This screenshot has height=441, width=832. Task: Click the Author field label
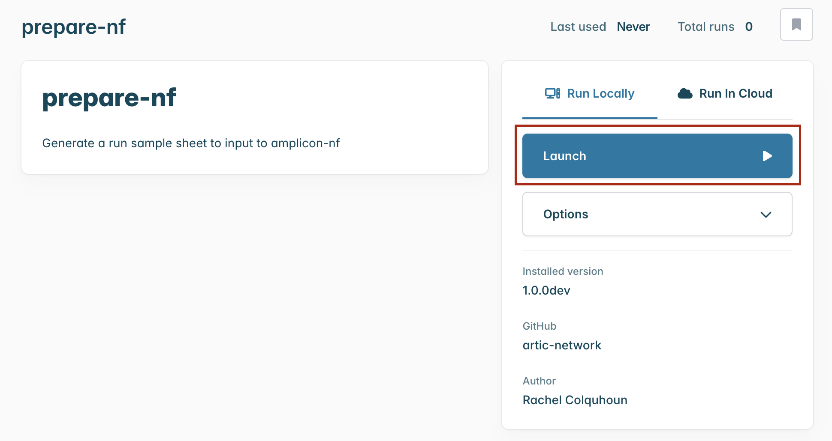point(539,381)
